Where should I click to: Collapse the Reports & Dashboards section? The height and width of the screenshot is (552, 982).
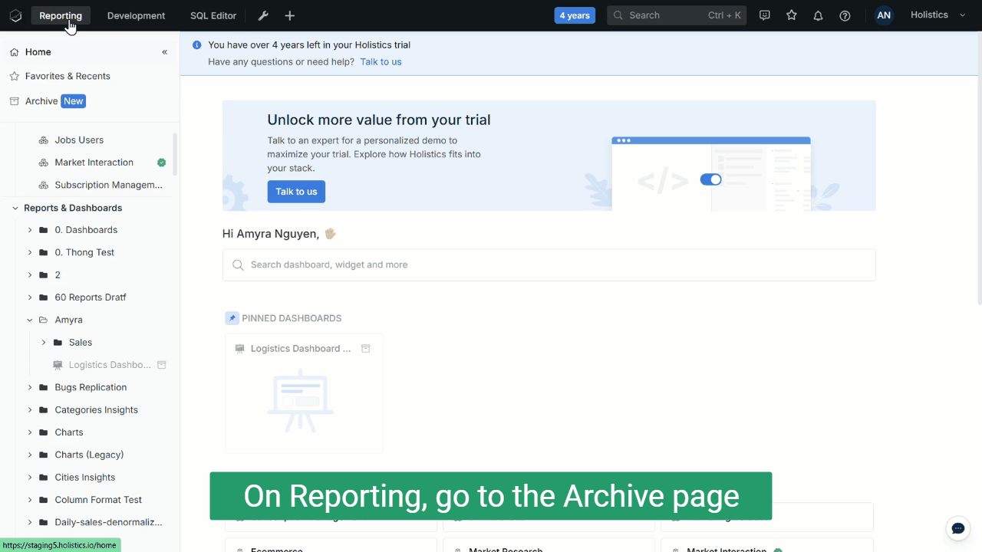coord(15,208)
